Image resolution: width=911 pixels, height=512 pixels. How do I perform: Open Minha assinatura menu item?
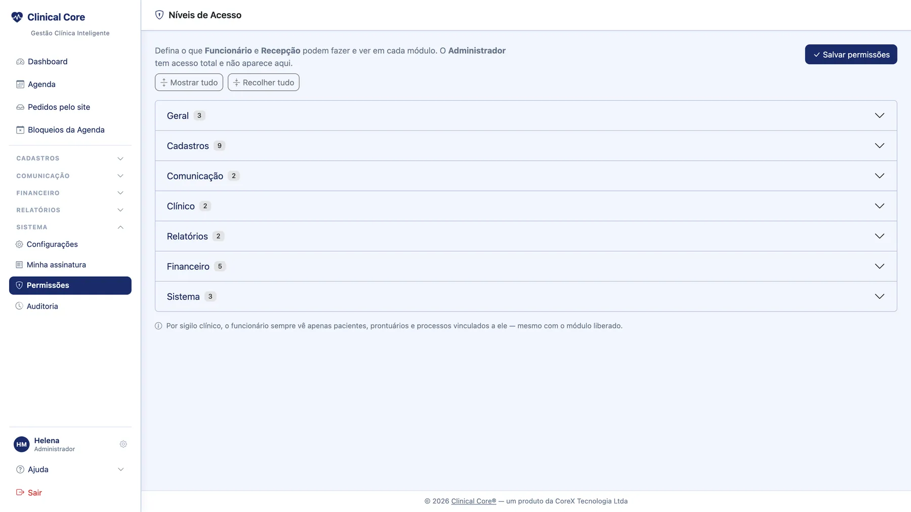click(70, 265)
